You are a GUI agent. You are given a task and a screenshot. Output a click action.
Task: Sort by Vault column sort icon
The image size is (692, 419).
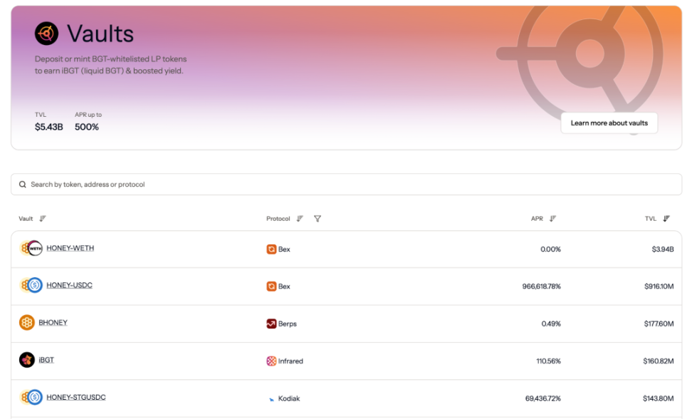[43, 219]
